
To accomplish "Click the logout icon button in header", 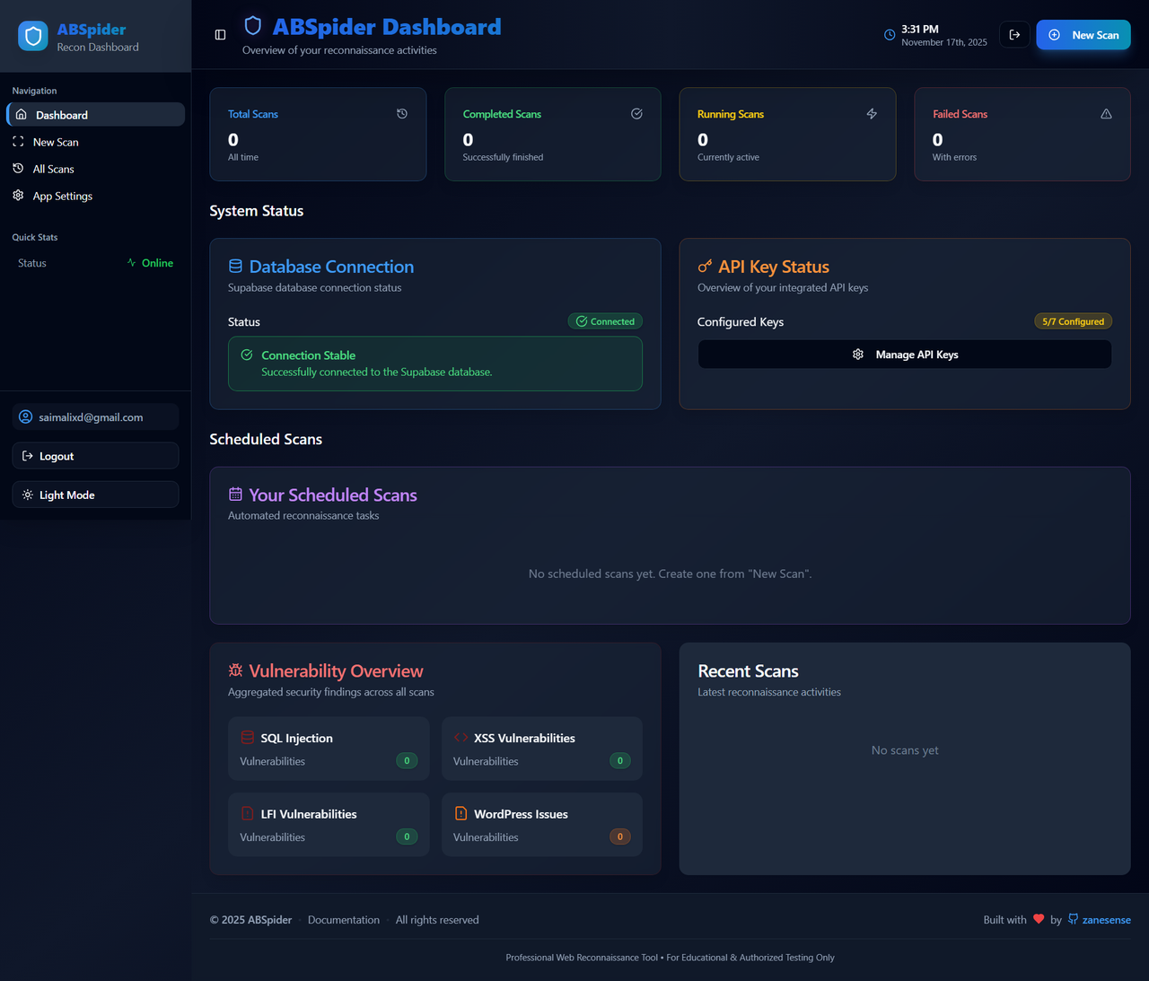I will pos(1014,35).
